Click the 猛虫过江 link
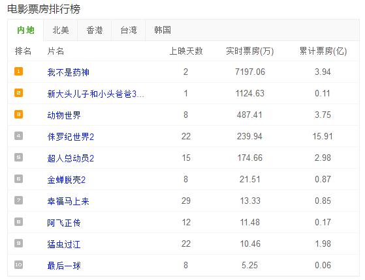This screenshot has width=365, height=280. pos(64,244)
